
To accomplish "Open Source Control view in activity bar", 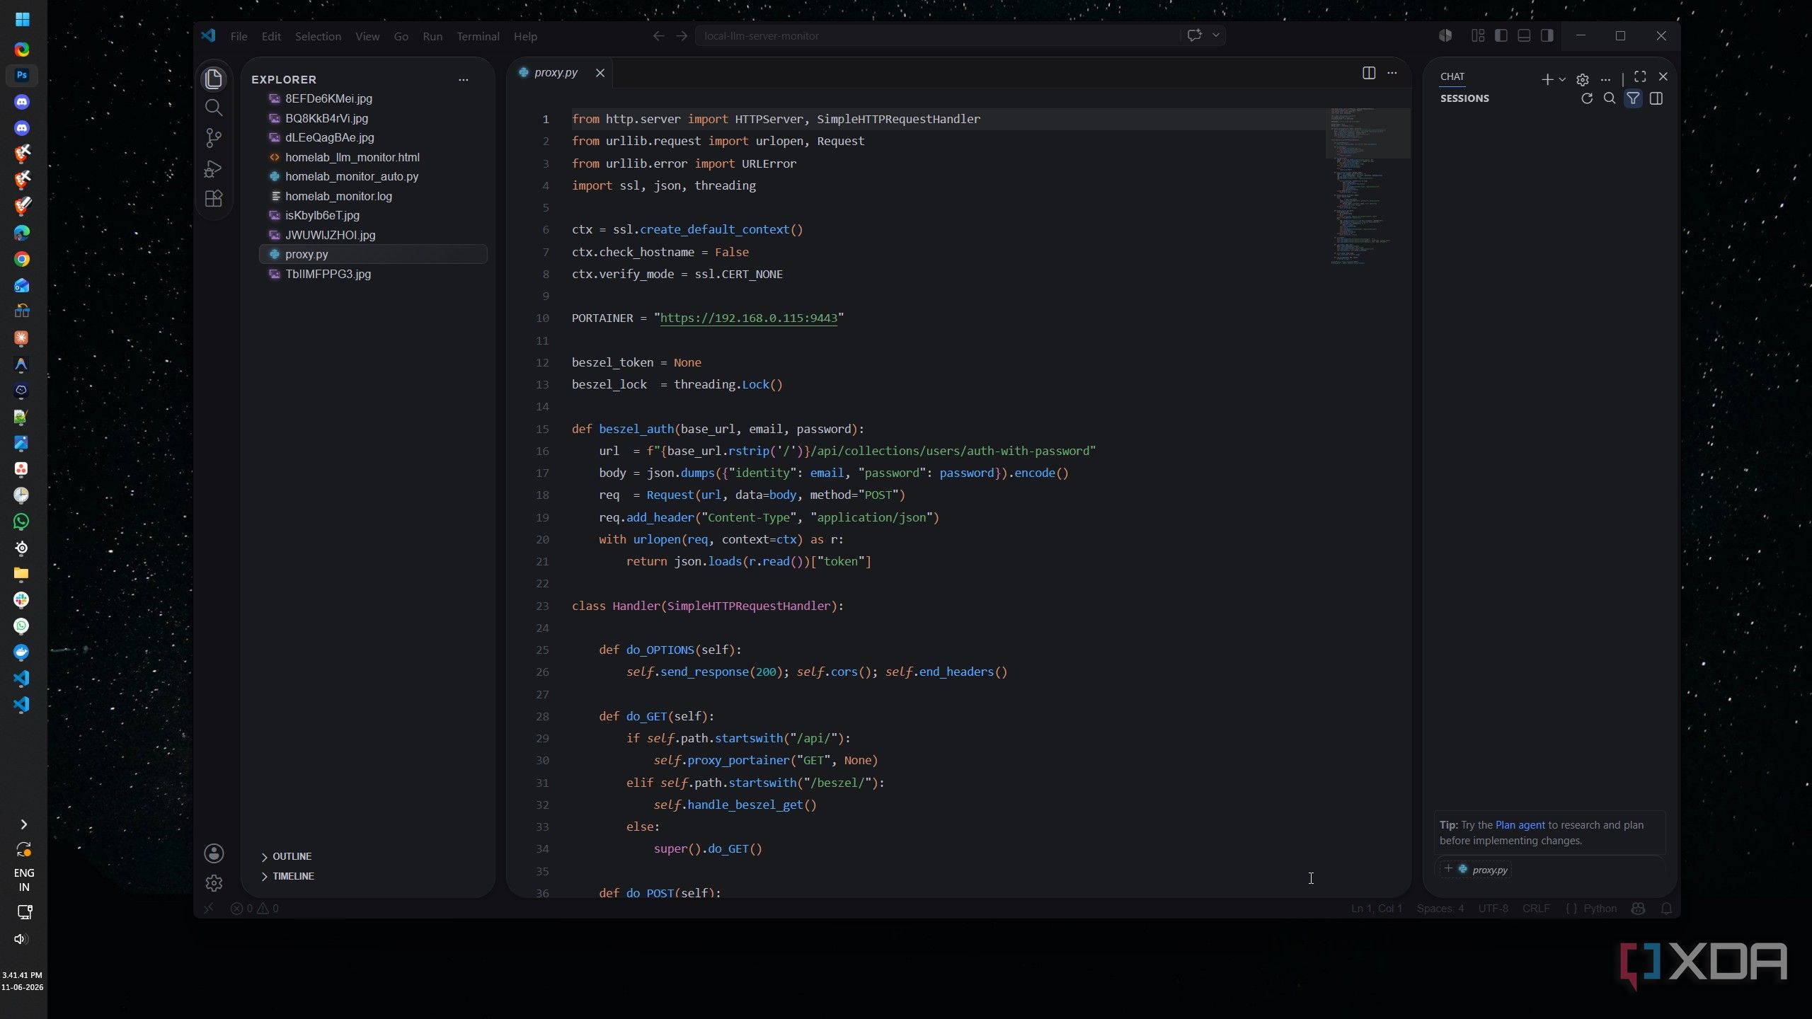I will tap(213, 137).
